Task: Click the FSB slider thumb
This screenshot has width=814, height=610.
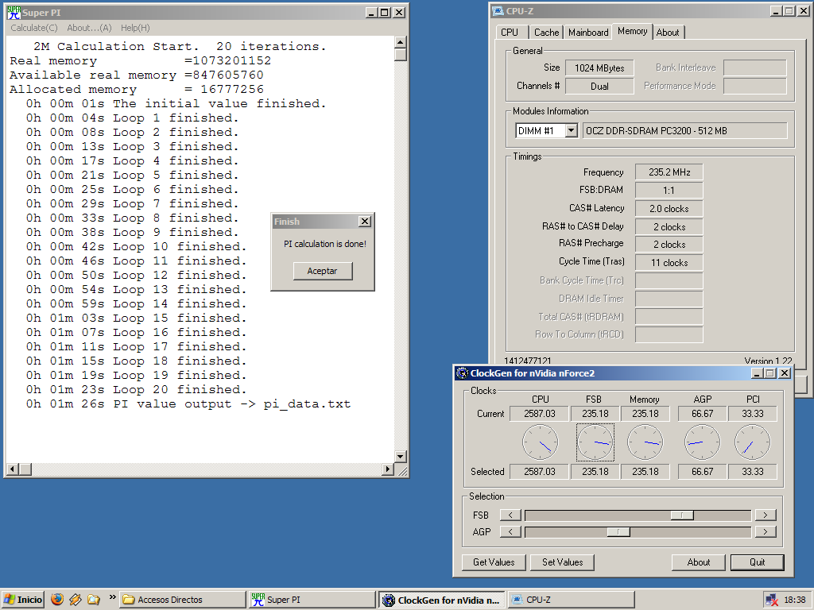Action: pyautogui.click(x=681, y=515)
